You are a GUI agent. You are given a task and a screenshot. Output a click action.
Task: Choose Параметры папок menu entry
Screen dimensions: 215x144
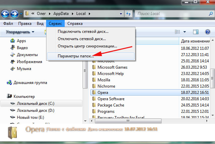(x=76, y=56)
